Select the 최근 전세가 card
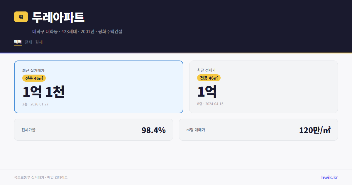This screenshot has width=352, height=185. click(x=263, y=87)
